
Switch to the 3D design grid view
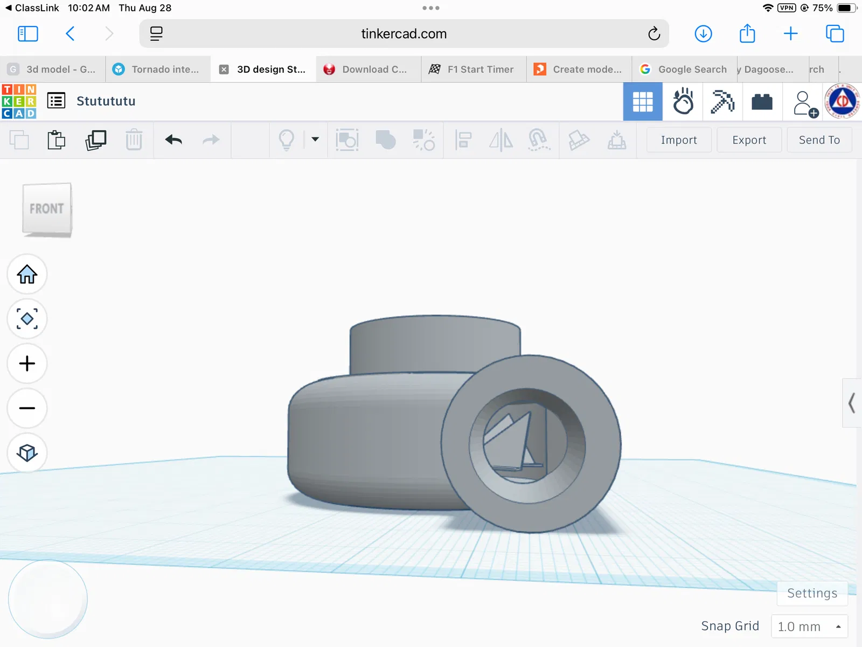pos(643,101)
